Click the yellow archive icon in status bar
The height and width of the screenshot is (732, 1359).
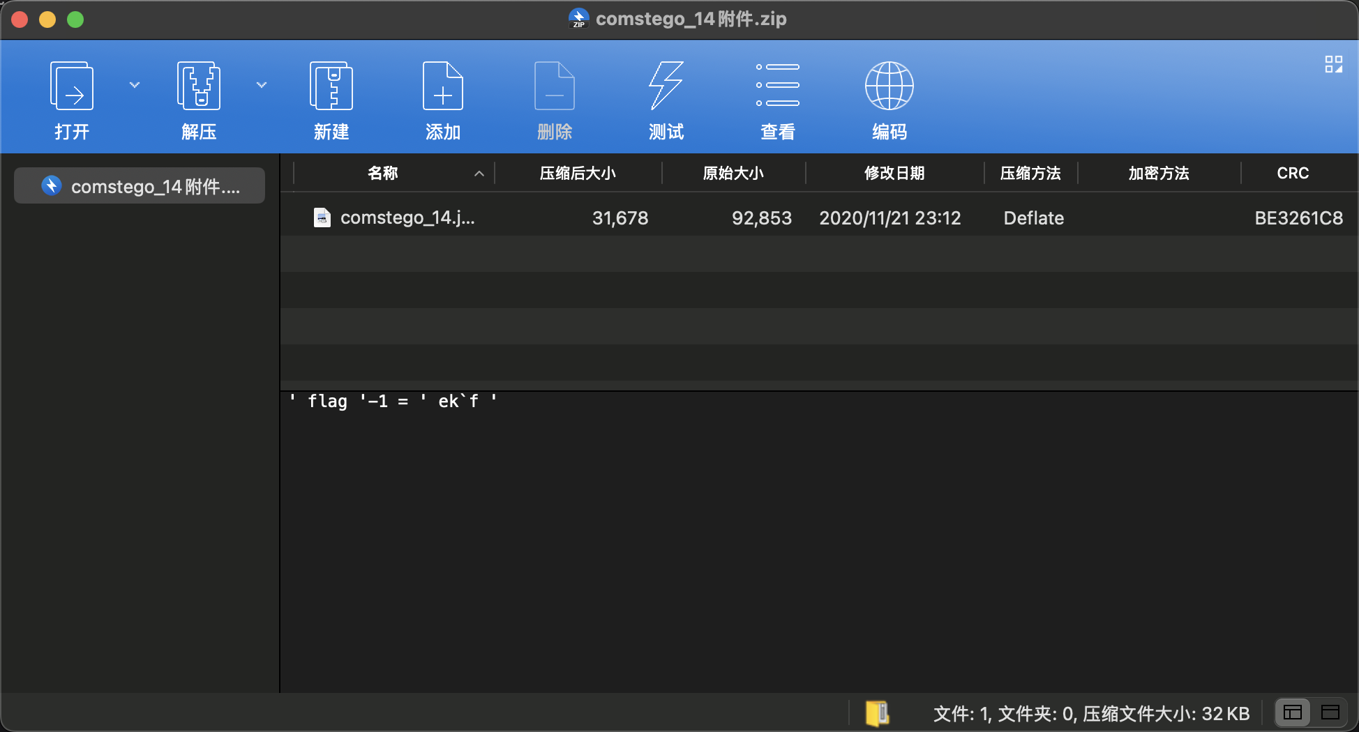pyautogui.click(x=877, y=713)
